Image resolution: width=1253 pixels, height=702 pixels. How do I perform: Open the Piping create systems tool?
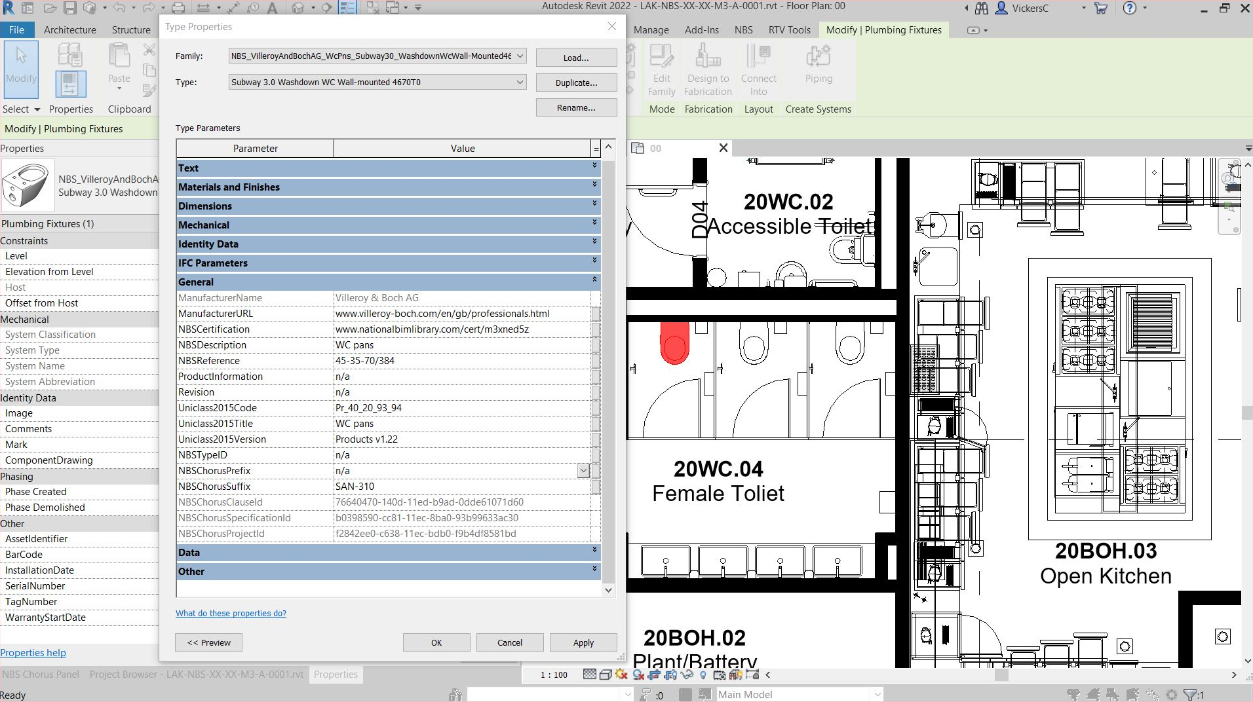pos(818,69)
